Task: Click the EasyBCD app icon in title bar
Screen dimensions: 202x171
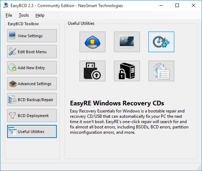Action: pos(6,5)
